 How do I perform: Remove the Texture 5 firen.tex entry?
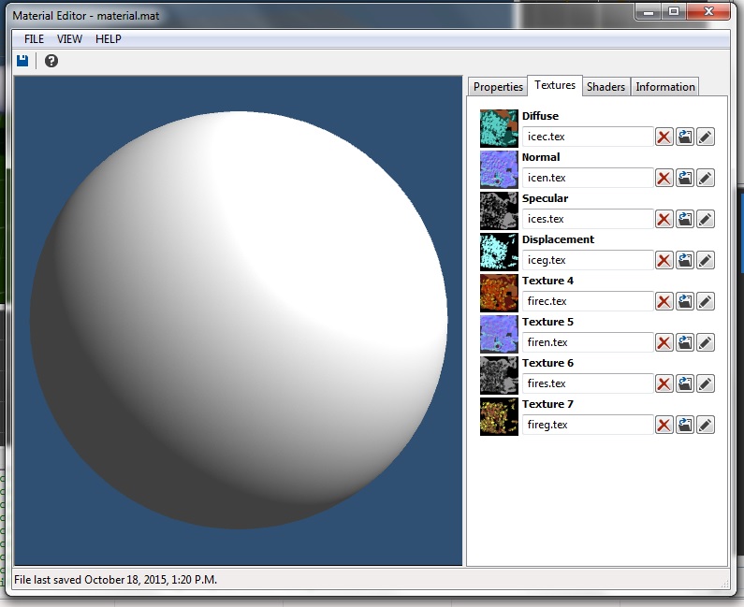664,342
